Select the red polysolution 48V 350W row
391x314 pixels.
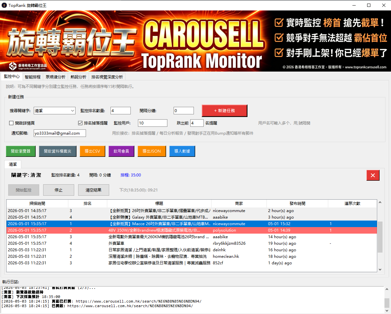192,230
